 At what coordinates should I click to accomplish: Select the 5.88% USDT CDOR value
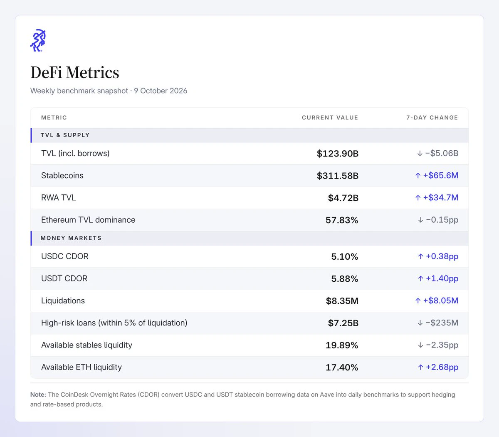(345, 279)
